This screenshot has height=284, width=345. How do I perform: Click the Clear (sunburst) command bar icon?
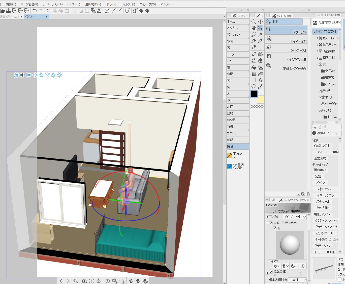[x=49, y=11]
